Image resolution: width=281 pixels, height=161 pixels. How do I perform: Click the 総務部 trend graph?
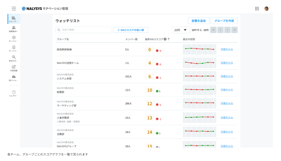pyautogui.click(x=199, y=90)
